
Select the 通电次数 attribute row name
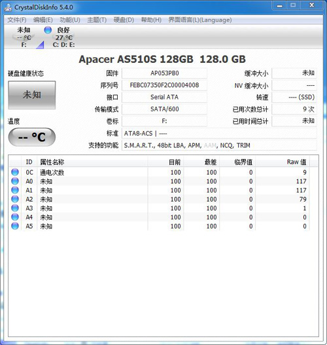52,172
